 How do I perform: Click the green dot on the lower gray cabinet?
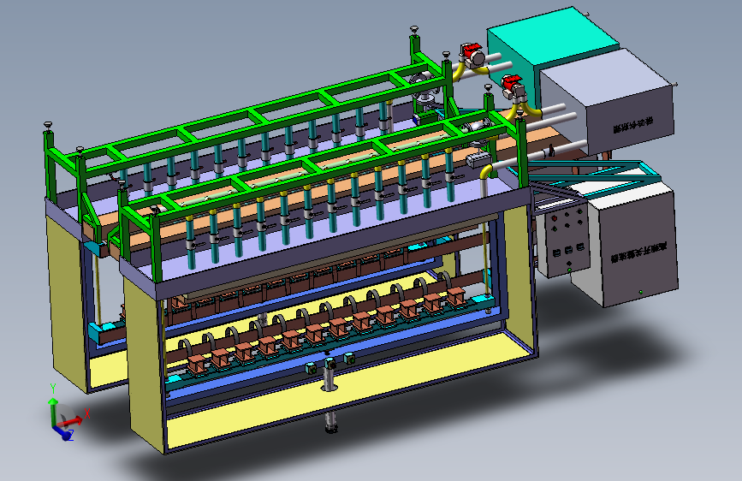pyautogui.click(x=641, y=293)
